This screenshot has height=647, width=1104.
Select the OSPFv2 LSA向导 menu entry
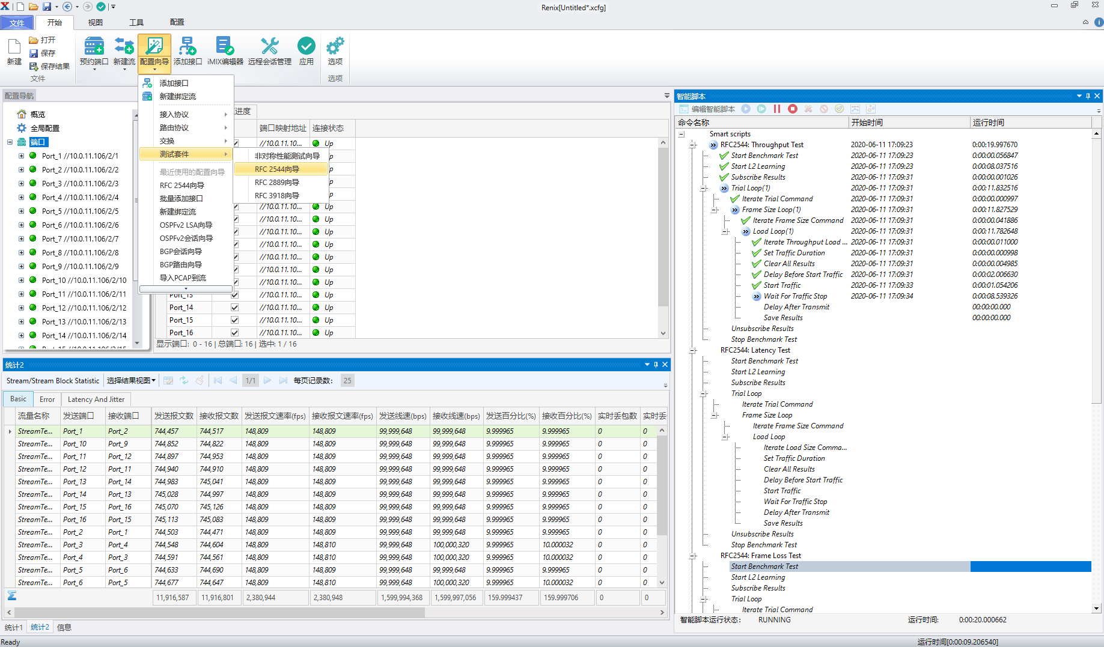pyautogui.click(x=186, y=225)
